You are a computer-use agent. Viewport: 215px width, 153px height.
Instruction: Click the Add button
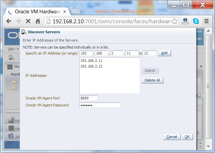click(164, 53)
